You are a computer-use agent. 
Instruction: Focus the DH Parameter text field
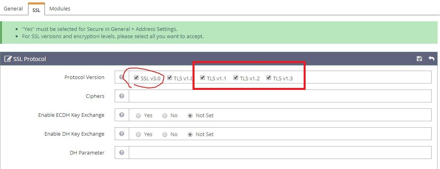(280, 153)
